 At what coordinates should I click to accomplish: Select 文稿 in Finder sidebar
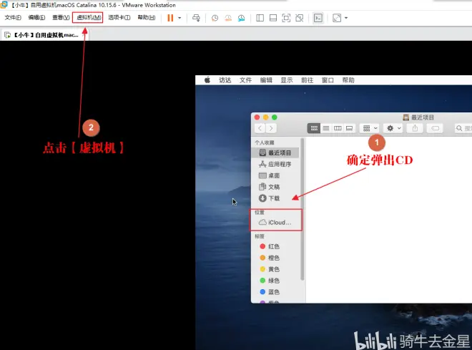pos(275,187)
